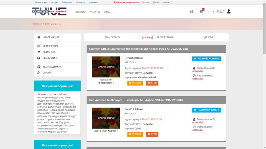Screen dimensions: 266x149
Task: Click the Главная breadcrumb link
Action: tap(37, 24)
